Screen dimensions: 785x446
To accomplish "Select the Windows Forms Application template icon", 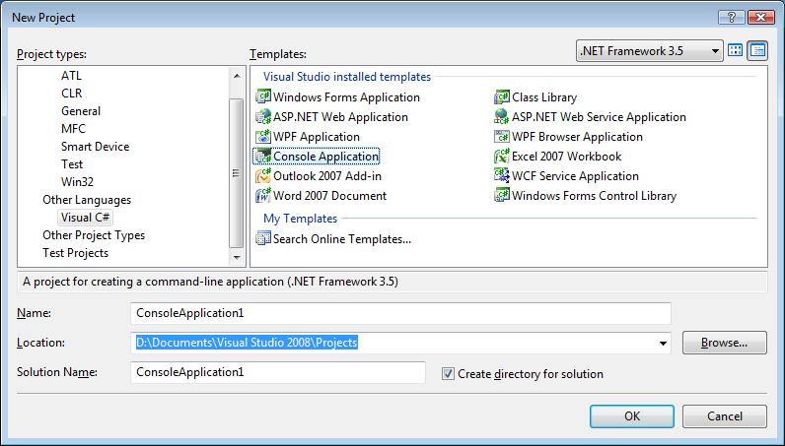I will 263,97.
